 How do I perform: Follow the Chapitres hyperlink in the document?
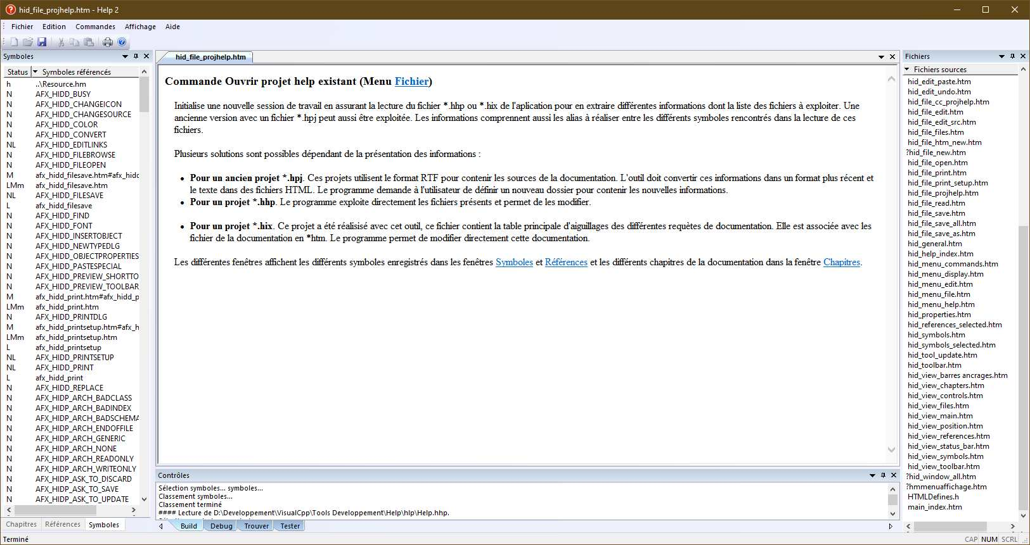[x=841, y=262]
